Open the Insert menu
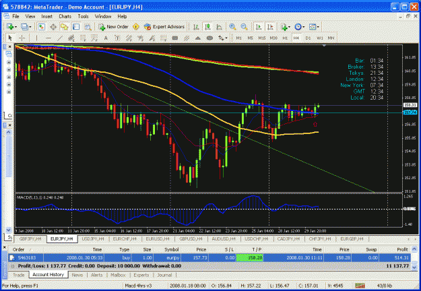Viewport: 421px width, 291px height. [46, 16]
